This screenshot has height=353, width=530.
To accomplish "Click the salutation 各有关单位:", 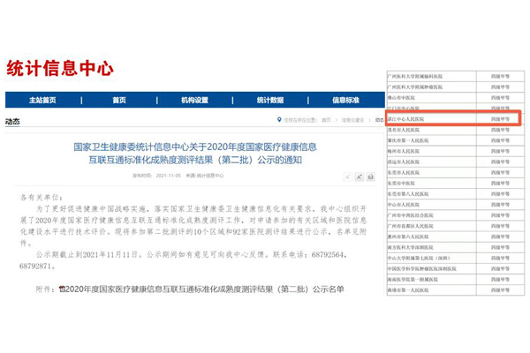I will click(x=42, y=198).
